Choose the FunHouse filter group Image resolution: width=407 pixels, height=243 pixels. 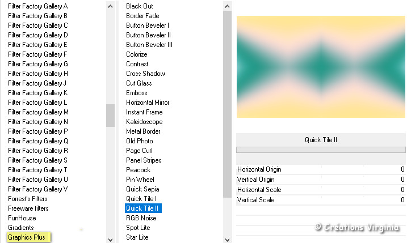pyautogui.click(x=22, y=218)
